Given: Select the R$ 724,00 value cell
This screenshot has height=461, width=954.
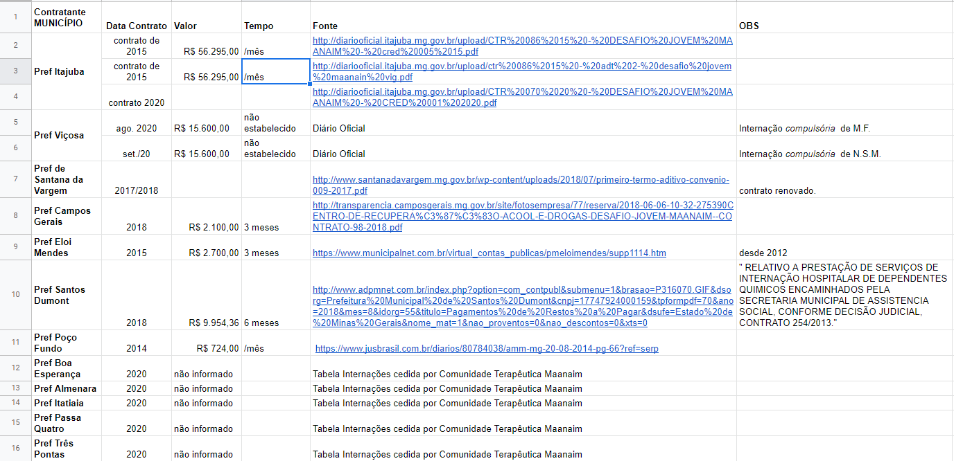Looking at the screenshot, I should [207, 349].
